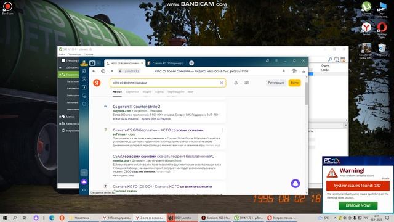Click REMOVE NOW! in warning popup
The height and width of the screenshot is (222, 394).
[x=358, y=205]
